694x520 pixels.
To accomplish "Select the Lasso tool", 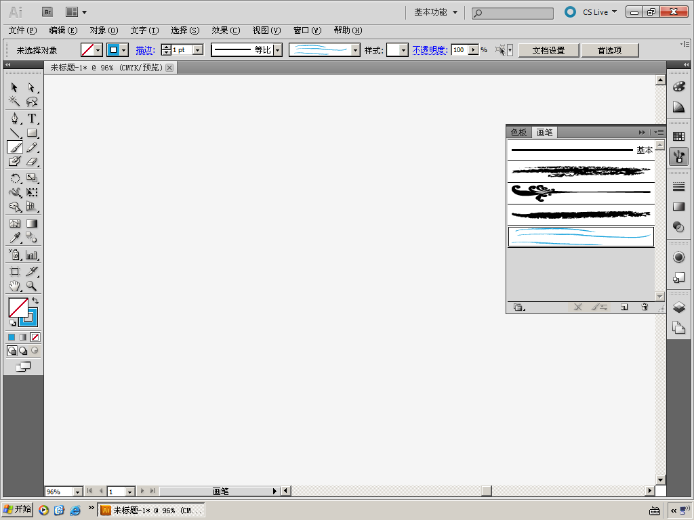I will (x=31, y=102).
